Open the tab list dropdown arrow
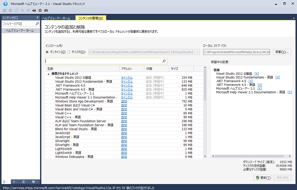 pyautogui.click(x=293, y=18)
